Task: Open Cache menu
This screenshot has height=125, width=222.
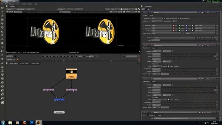Action: [30, 4]
